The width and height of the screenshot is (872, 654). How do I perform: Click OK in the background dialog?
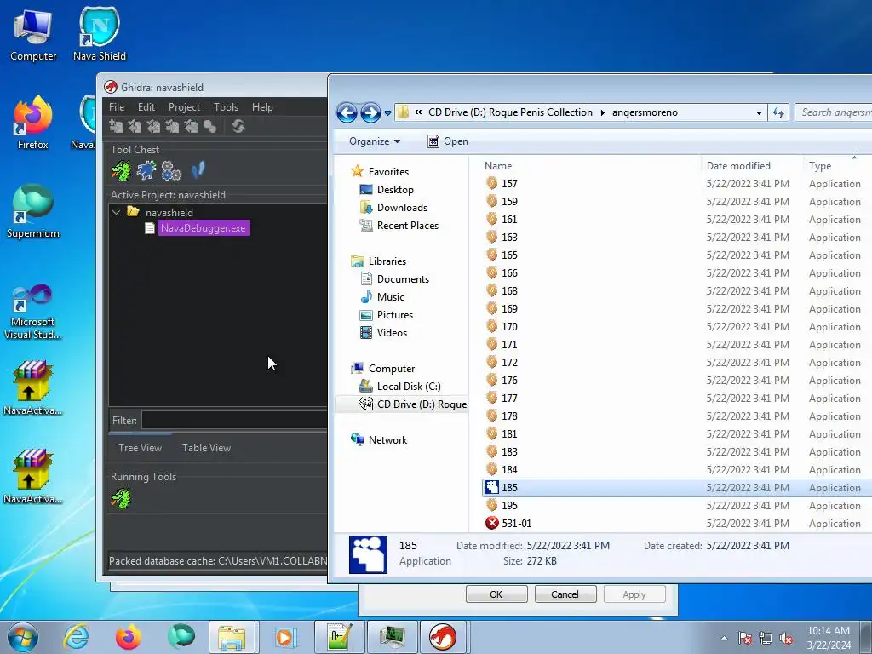coord(496,594)
